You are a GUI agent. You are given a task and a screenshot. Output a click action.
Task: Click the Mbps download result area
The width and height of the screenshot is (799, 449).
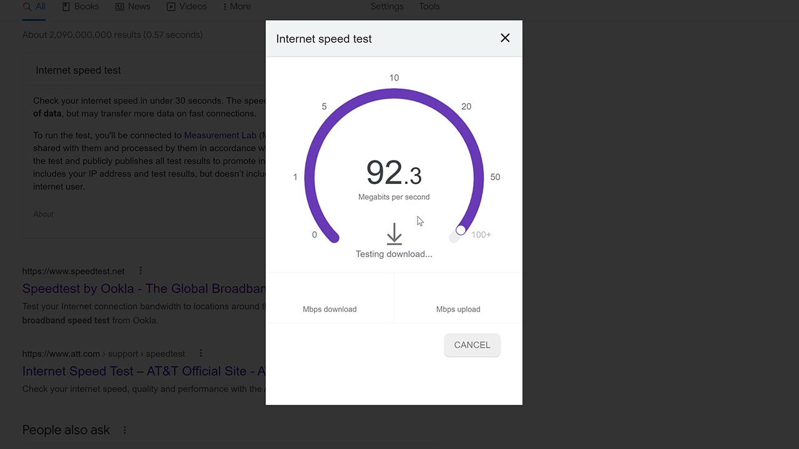(x=330, y=298)
